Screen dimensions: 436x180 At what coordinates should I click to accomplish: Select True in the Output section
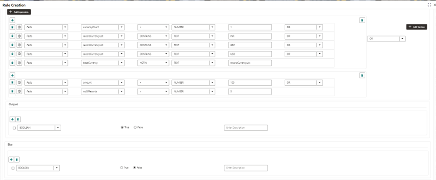(122, 127)
